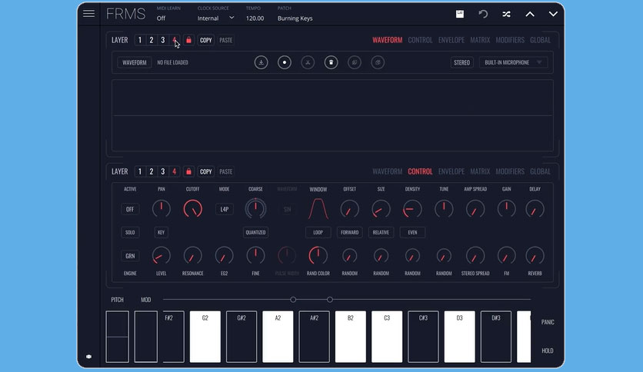Click the Density knob
This screenshot has height=372, width=643.
pyautogui.click(x=412, y=209)
